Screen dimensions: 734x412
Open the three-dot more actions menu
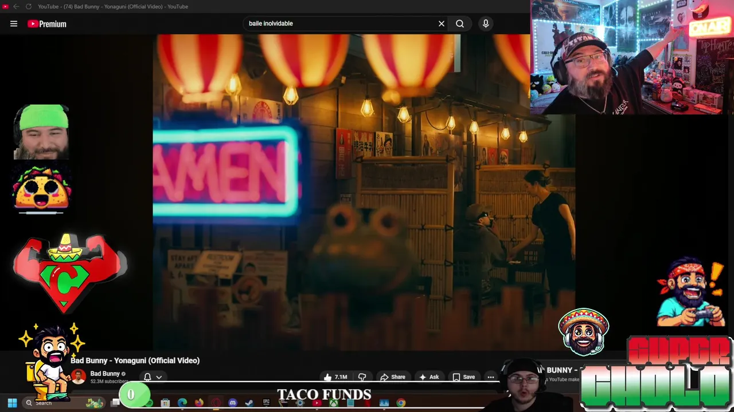pos(491,377)
